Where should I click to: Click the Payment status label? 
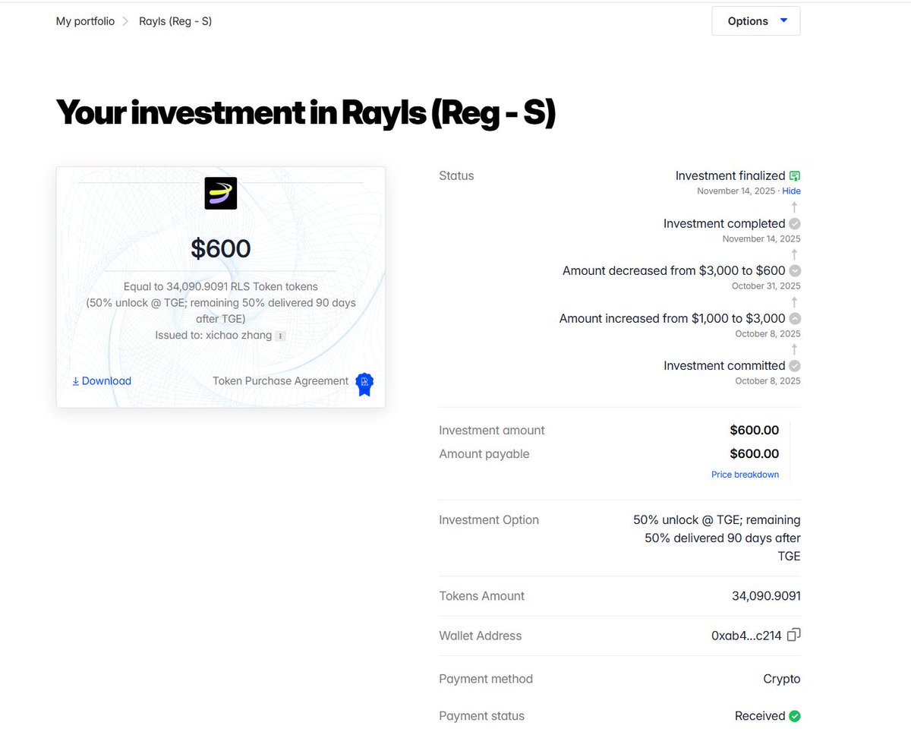pos(481,716)
